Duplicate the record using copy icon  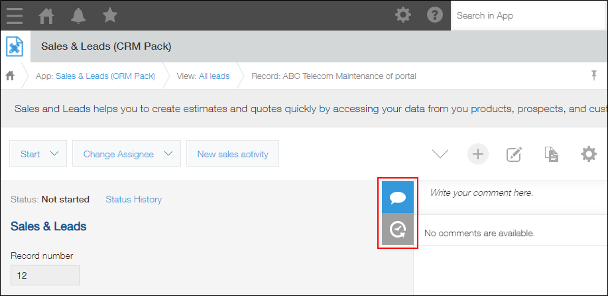click(x=551, y=154)
